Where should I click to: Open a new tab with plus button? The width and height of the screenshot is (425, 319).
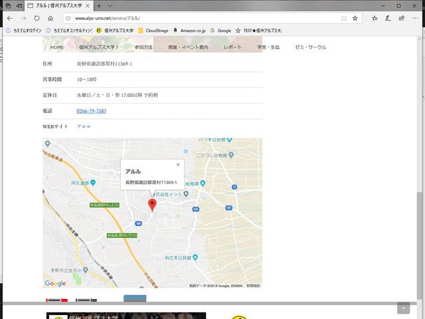[x=99, y=5]
